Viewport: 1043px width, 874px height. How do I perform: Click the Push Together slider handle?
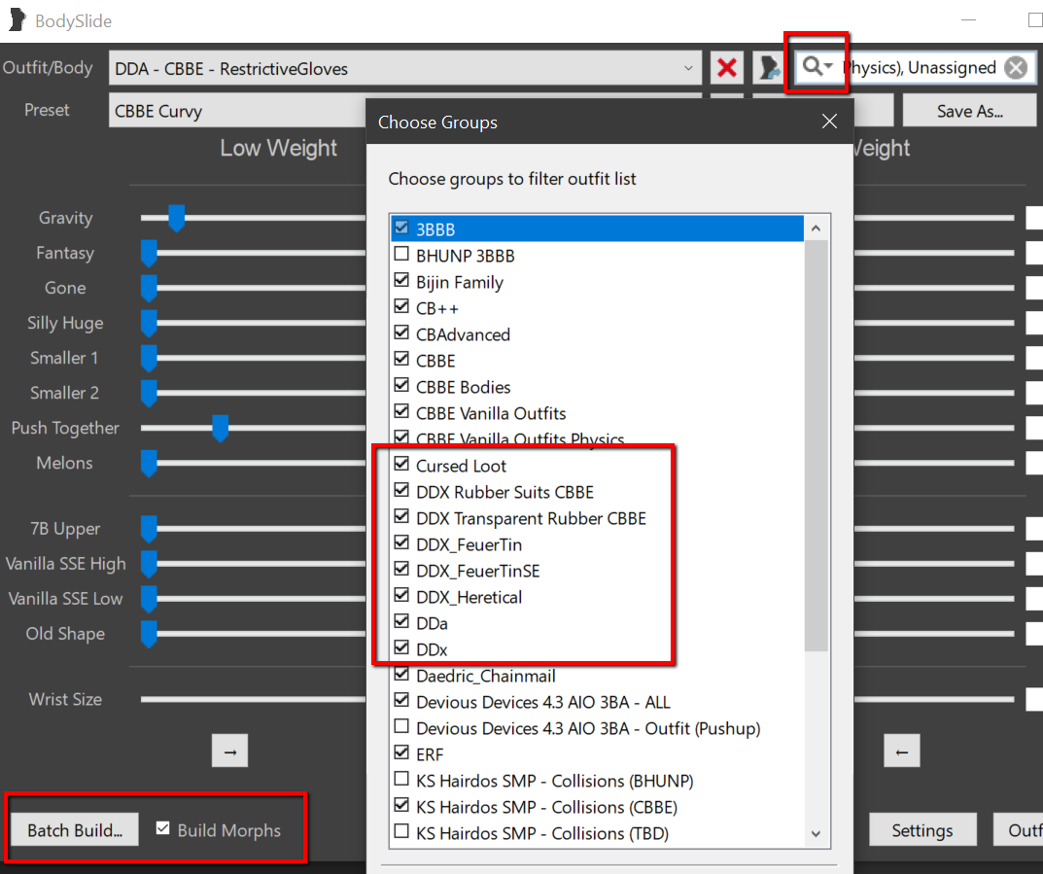coord(221,429)
